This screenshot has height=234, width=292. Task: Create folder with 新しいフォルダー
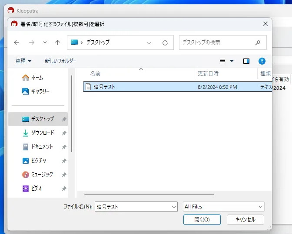(x=60, y=61)
